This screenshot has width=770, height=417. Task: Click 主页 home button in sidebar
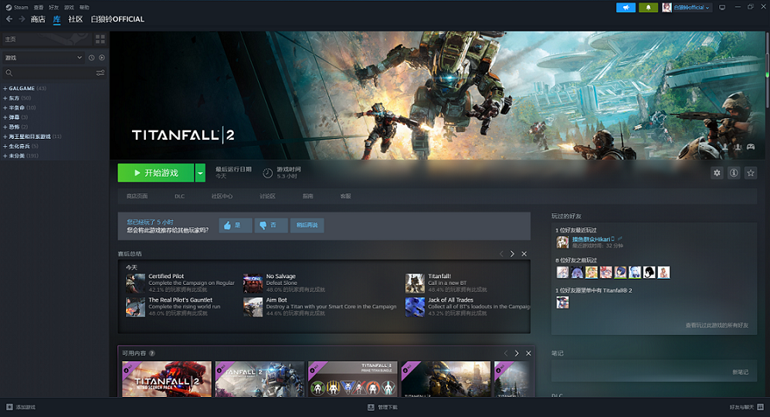tap(46, 39)
